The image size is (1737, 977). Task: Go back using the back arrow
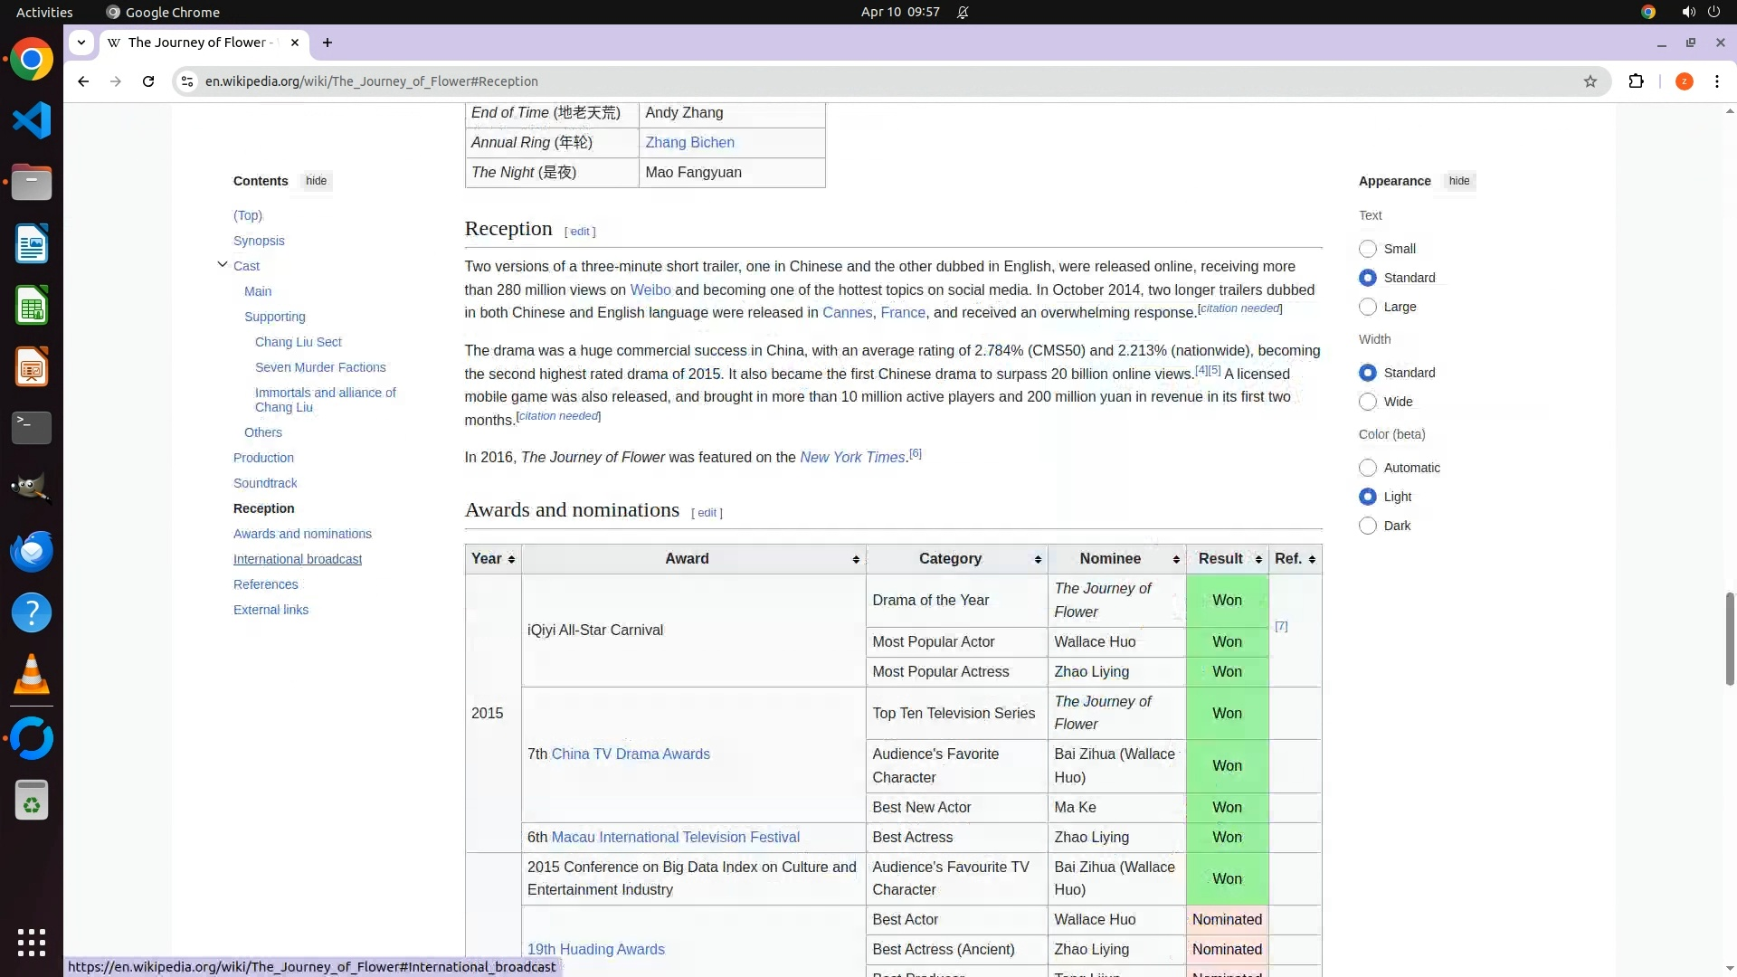coord(83,81)
